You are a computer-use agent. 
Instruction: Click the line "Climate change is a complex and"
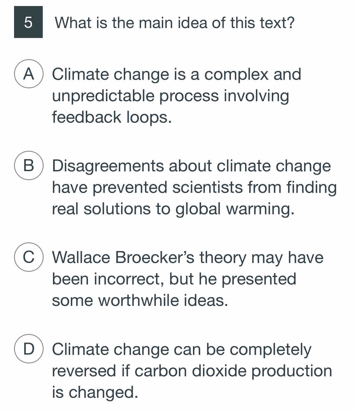pos(176,74)
